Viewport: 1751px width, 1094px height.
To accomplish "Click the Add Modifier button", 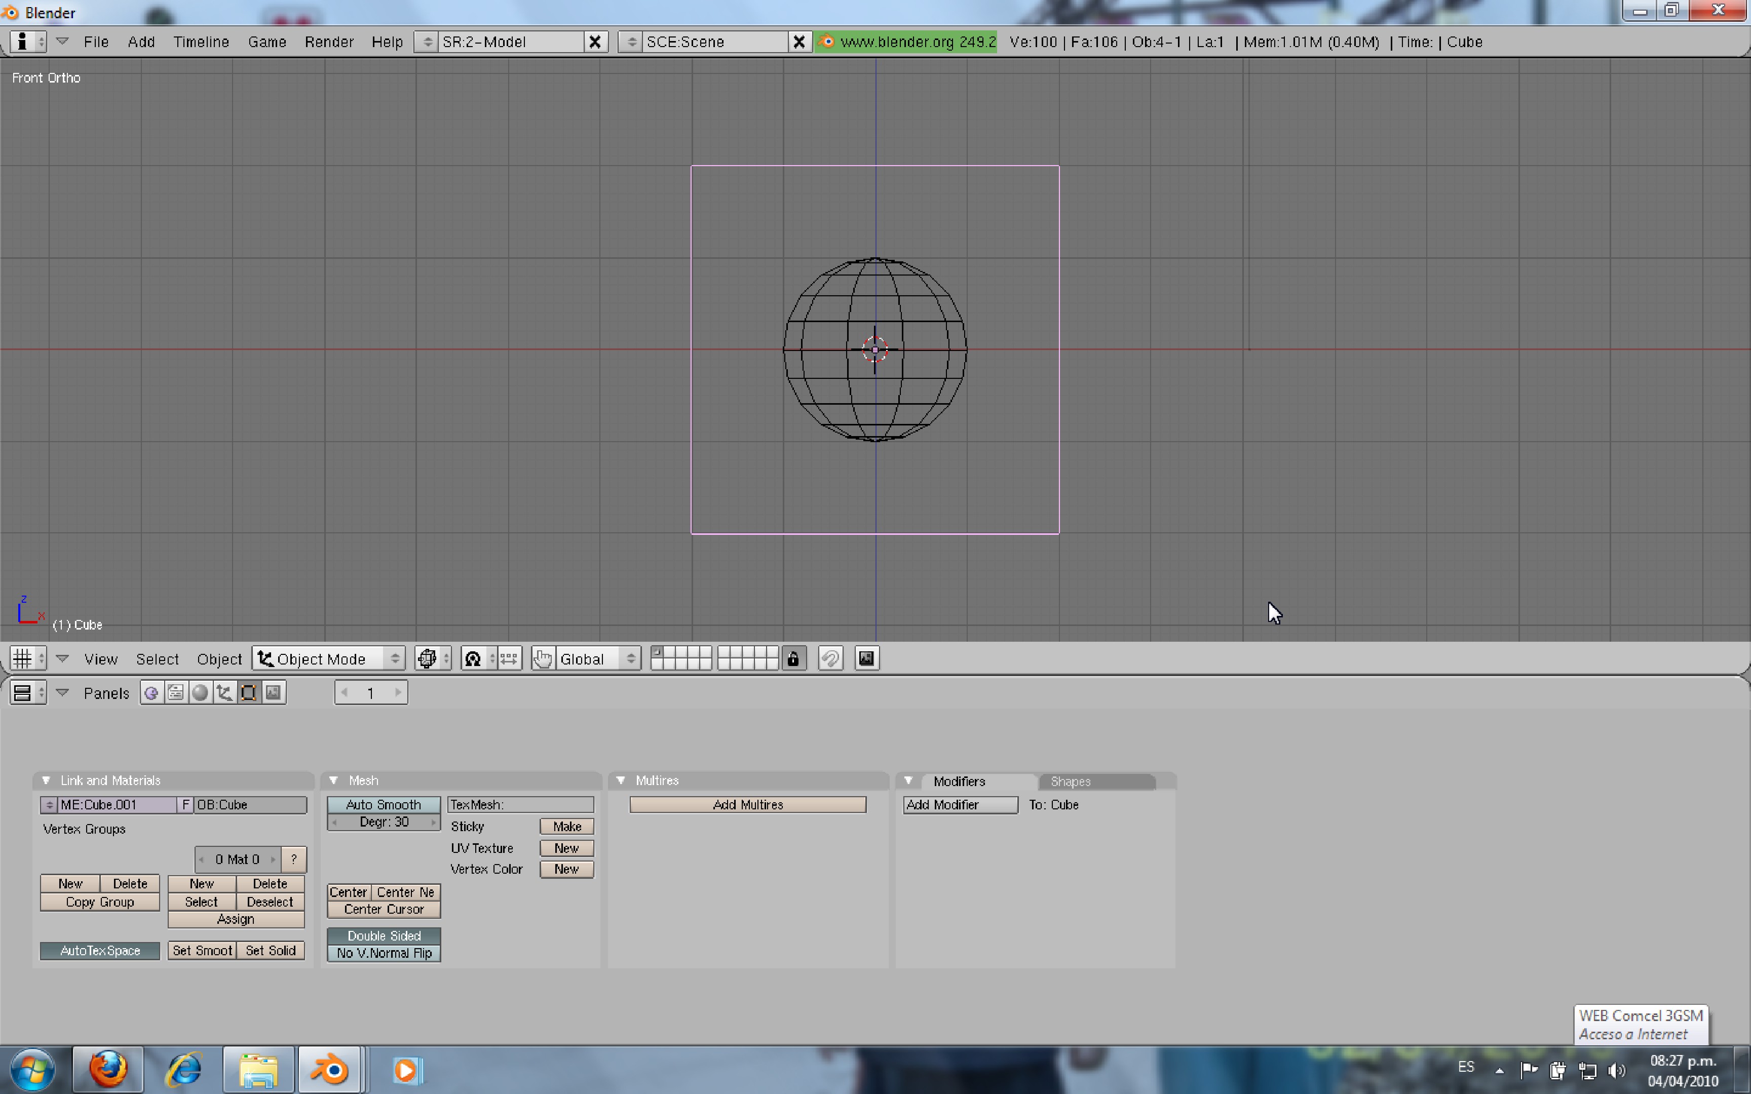I will (960, 805).
